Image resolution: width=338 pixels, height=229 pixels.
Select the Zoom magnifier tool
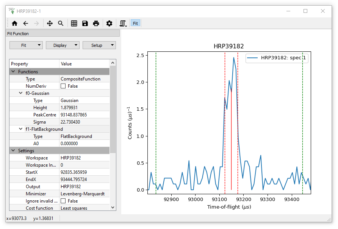pyautogui.click(x=61, y=23)
